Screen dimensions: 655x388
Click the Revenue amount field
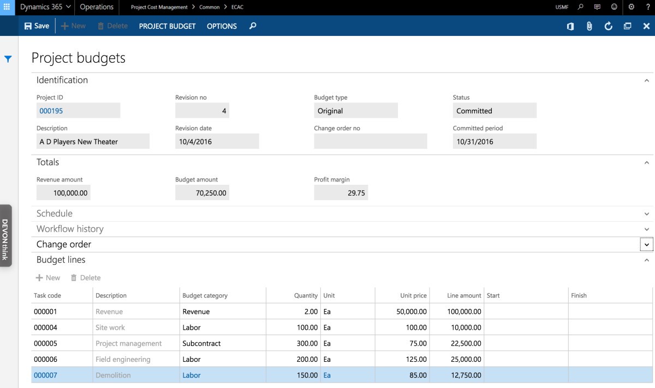tap(63, 192)
